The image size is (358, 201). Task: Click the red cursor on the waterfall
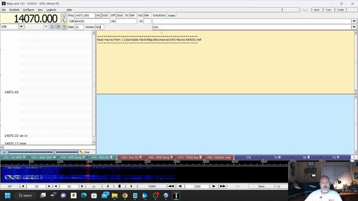(x=88, y=174)
